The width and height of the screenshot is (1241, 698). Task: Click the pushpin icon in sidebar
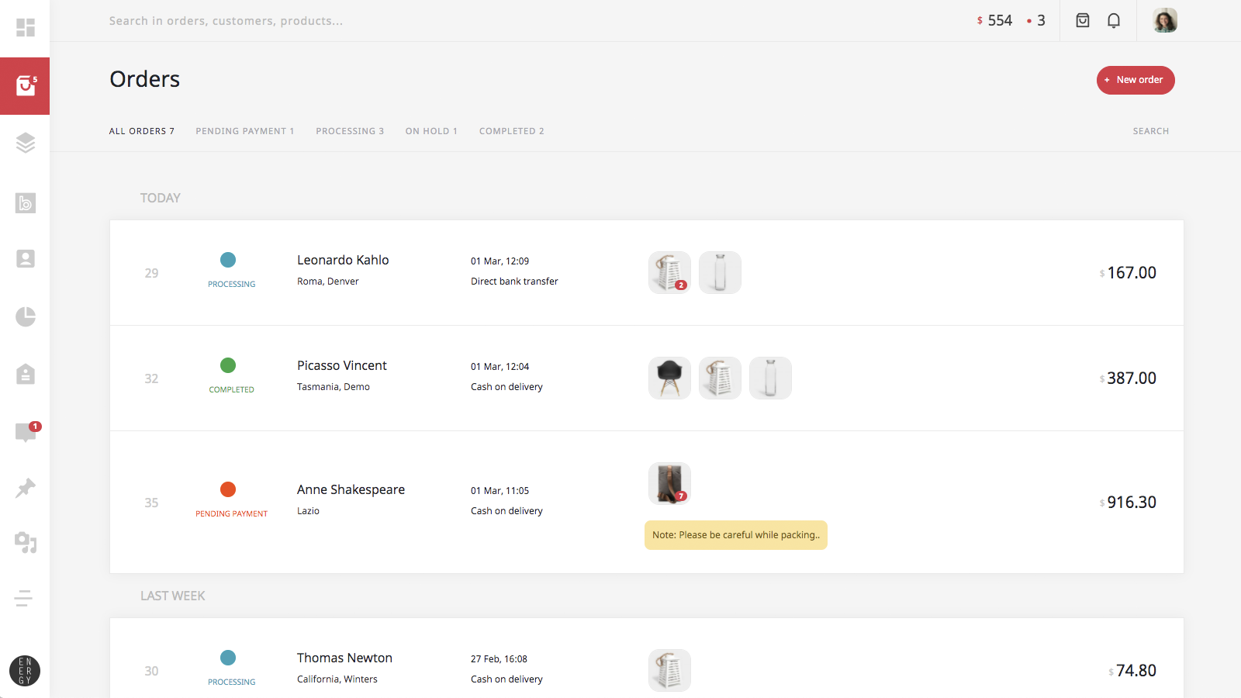26,488
